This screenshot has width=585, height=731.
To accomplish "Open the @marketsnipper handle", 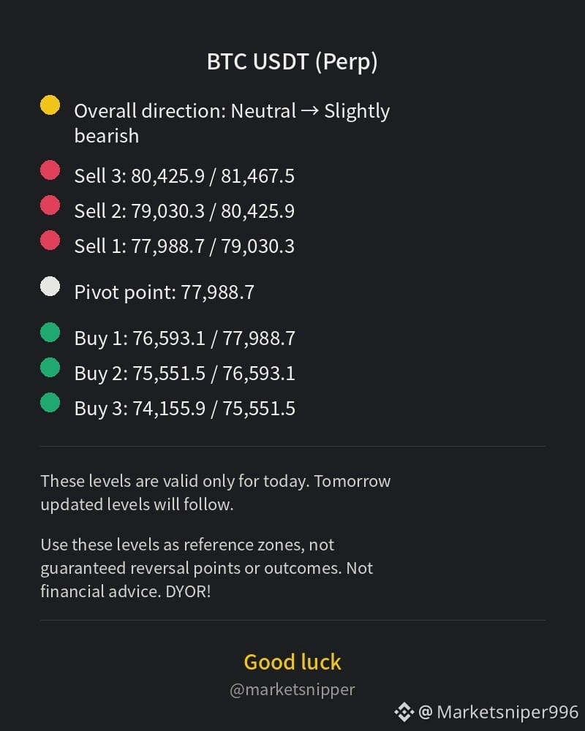I will [x=292, y=689].
